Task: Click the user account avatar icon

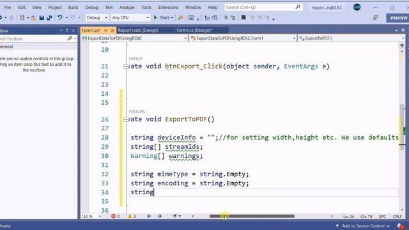Action: (357, 7)
